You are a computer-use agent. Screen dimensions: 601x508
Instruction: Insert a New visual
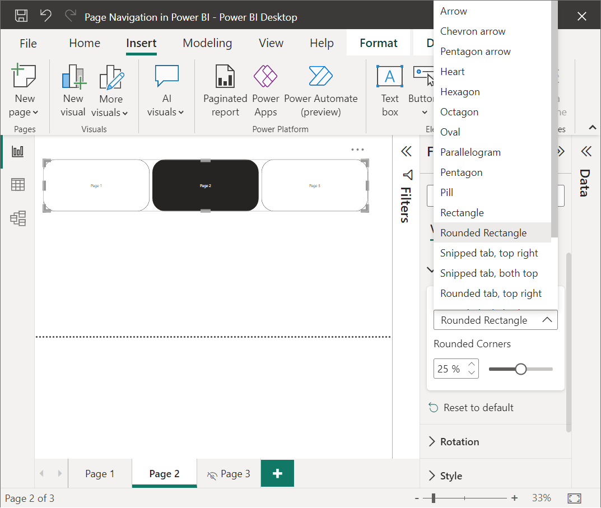click(73, 91)
